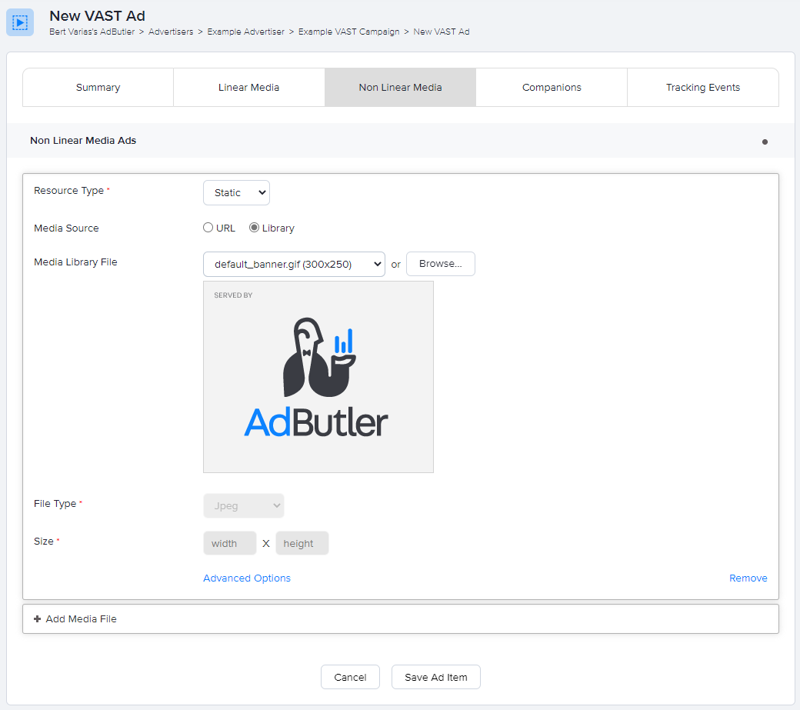Switch to the Tracking Events tab

(702, 87)
